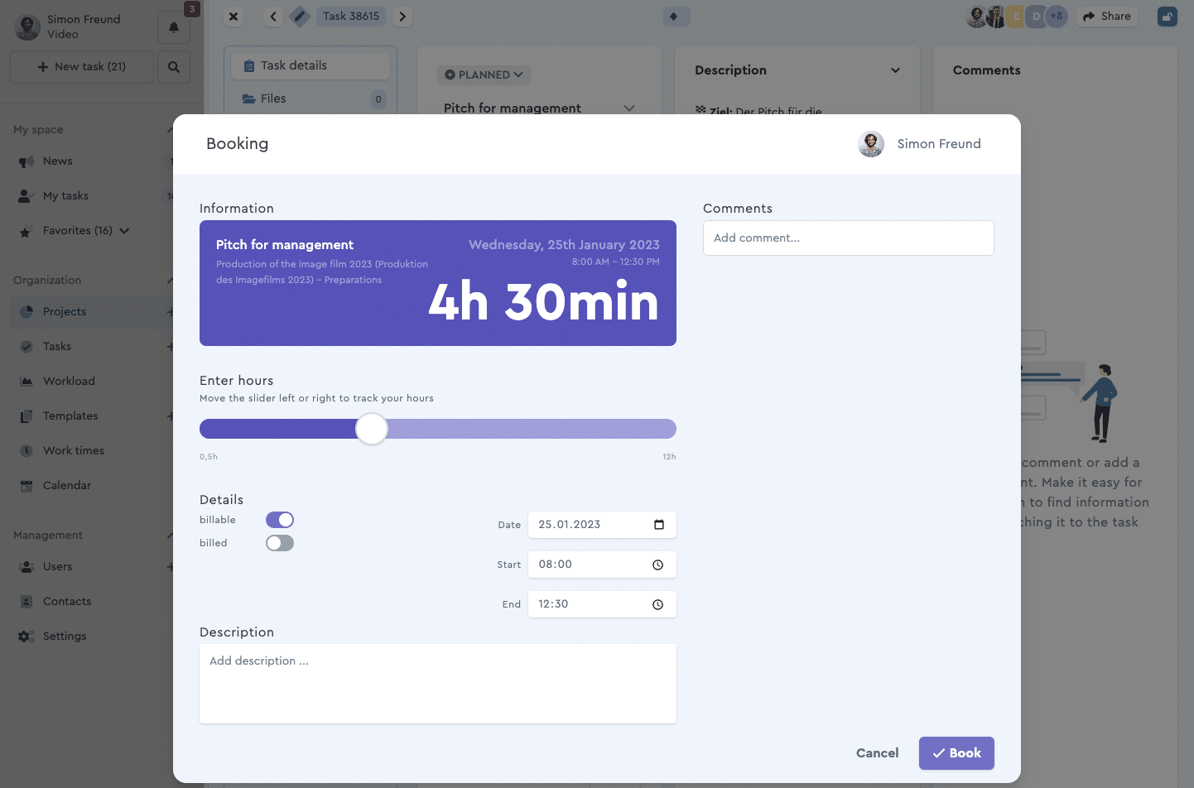Open My tasks in the sidebar
This screenshot has width=1194, height=788.
click(65, 196)
